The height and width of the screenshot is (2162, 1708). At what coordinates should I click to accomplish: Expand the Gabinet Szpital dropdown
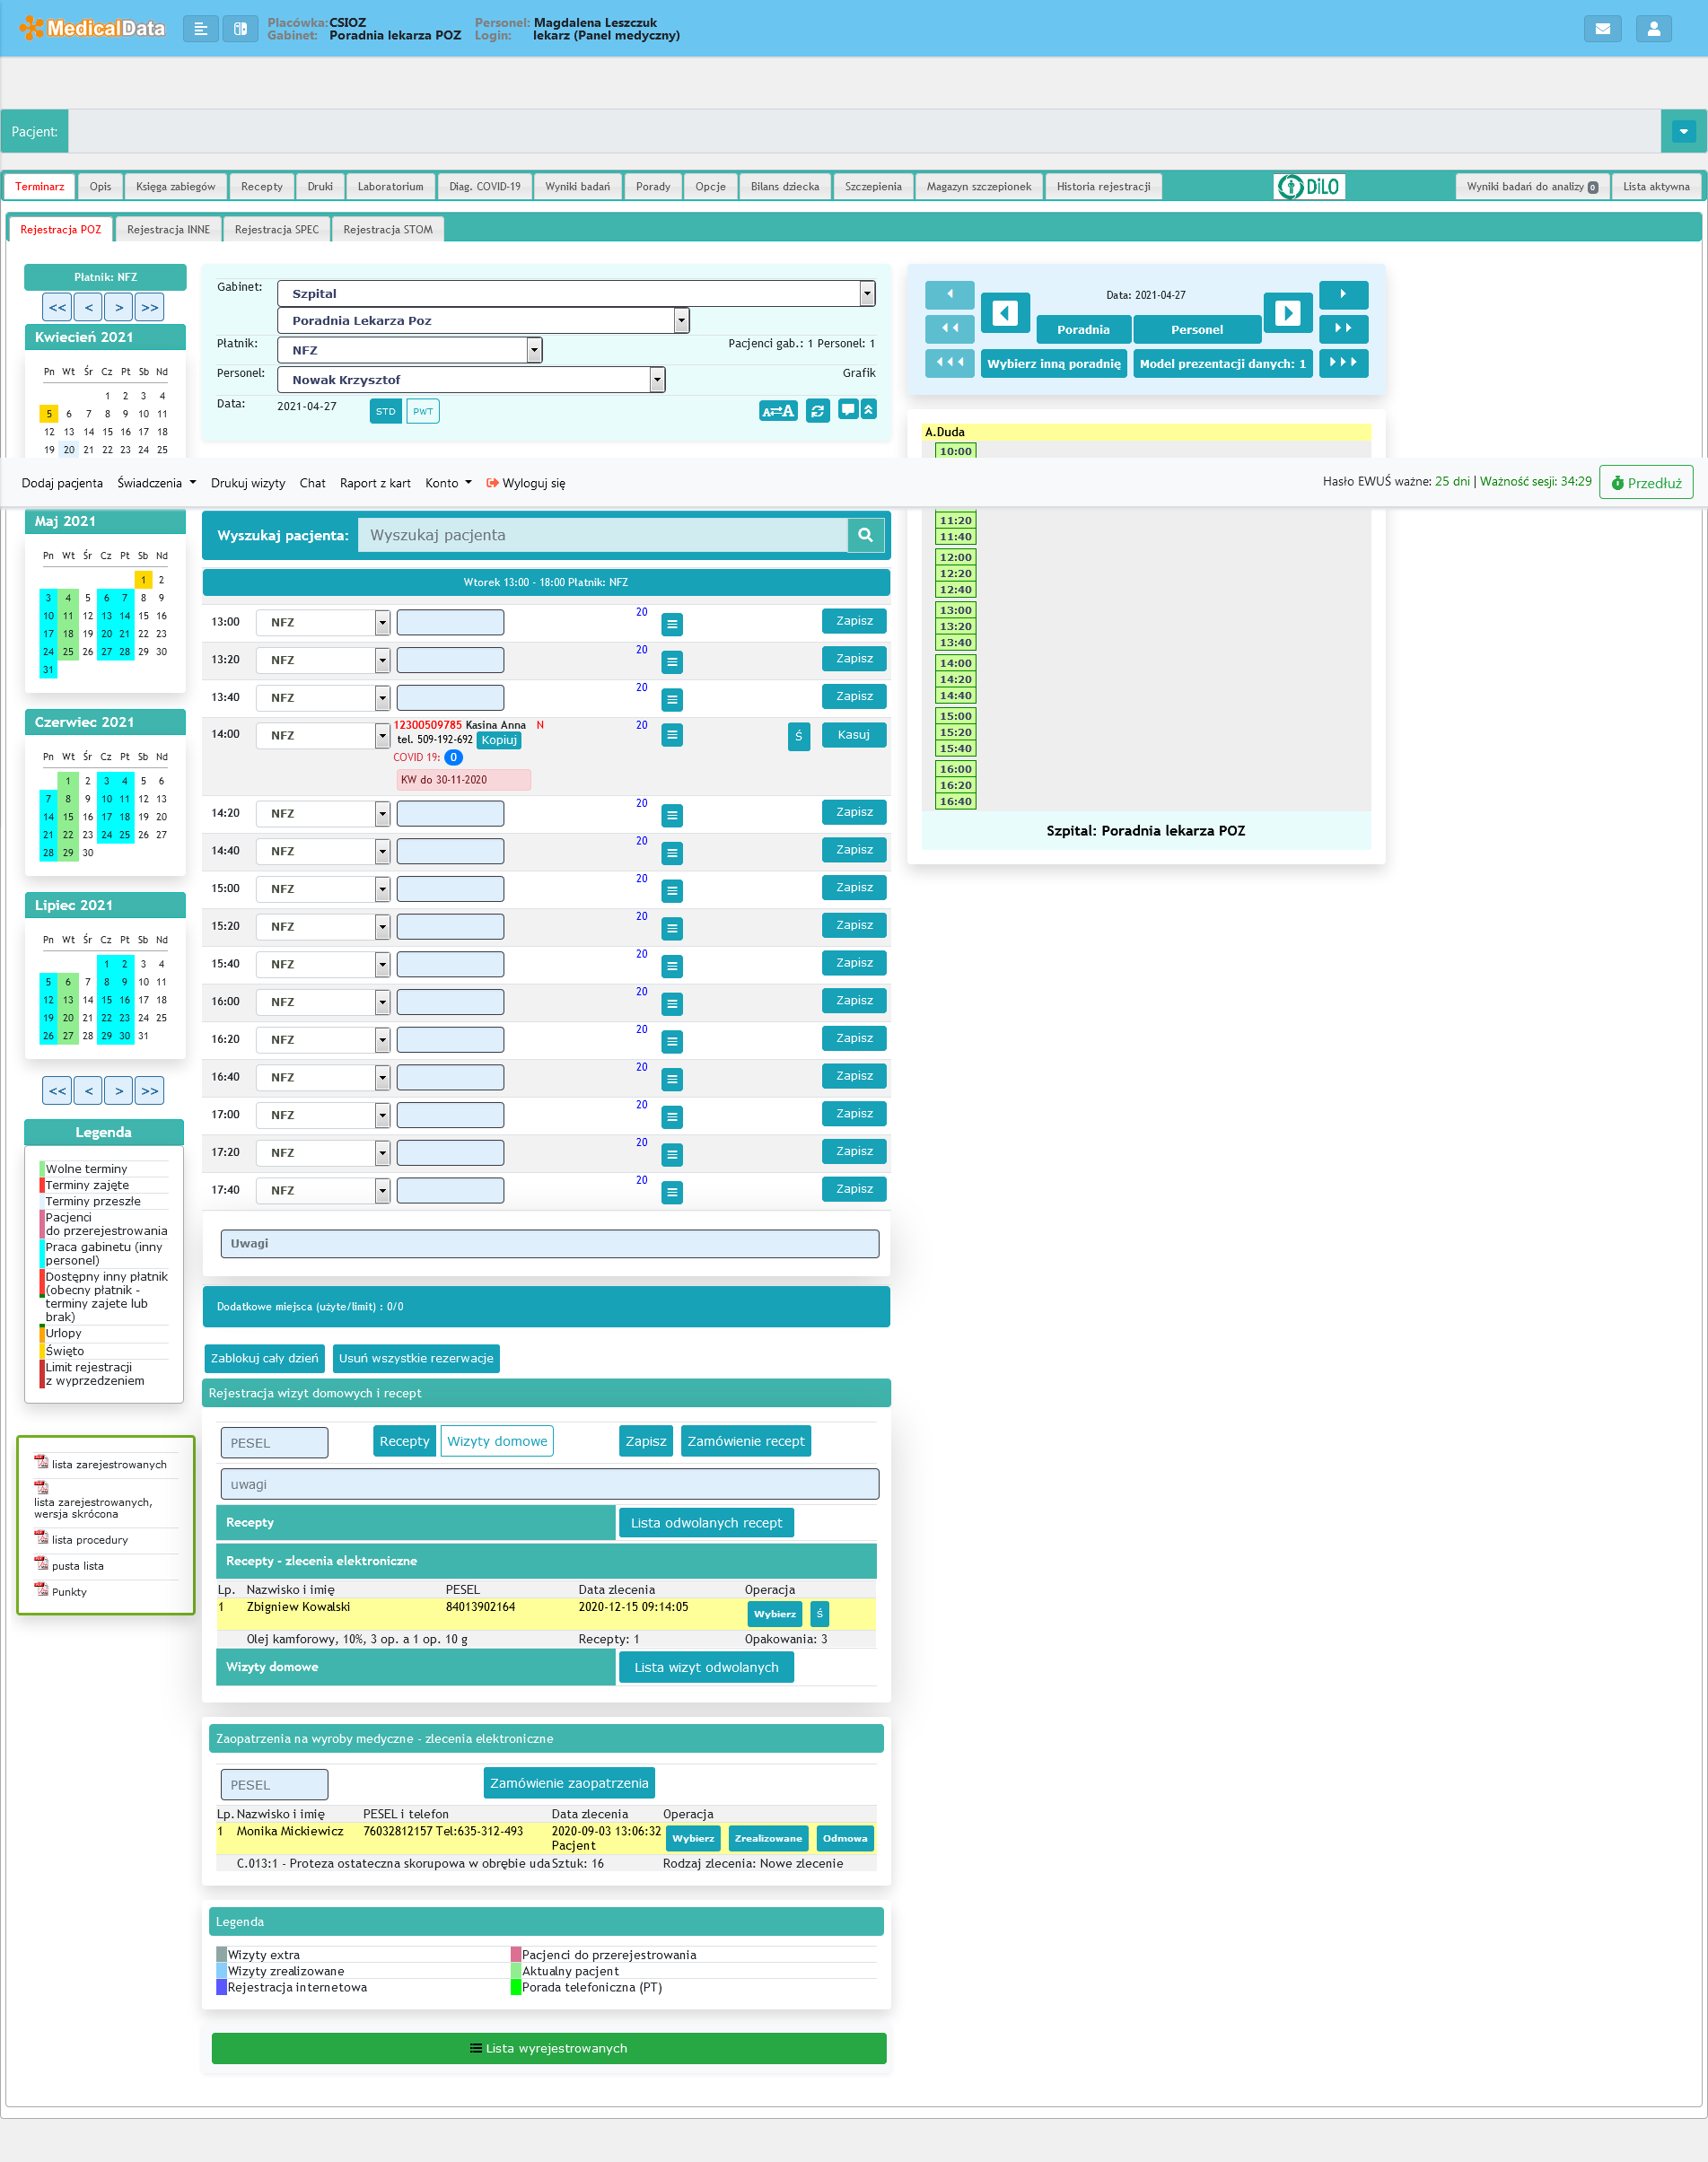[867, 293]
